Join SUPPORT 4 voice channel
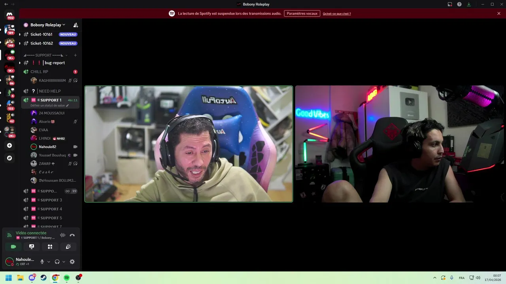 tap(50, 209)
